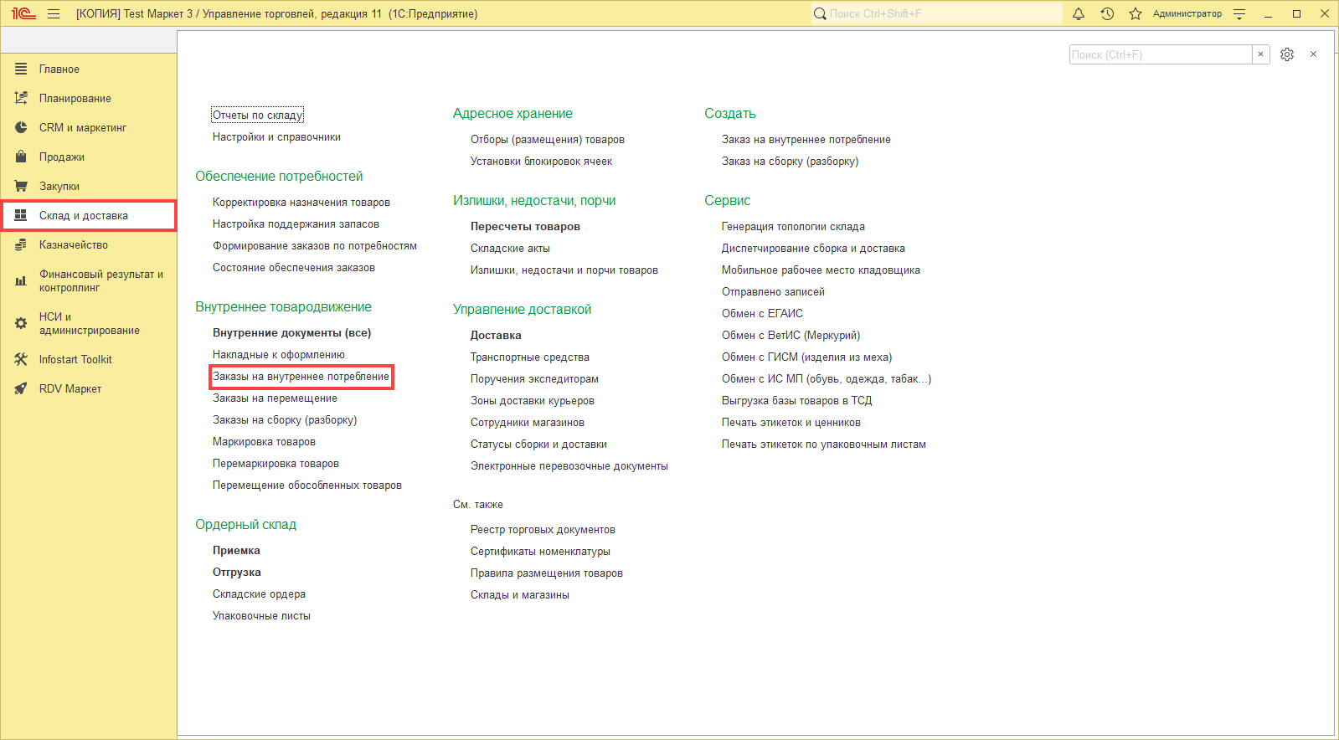Image resolution: width=1339 pixels, height=740 pixels.
Task: Open Заказы на внутреннее потребление
Action: pos(301,377)
